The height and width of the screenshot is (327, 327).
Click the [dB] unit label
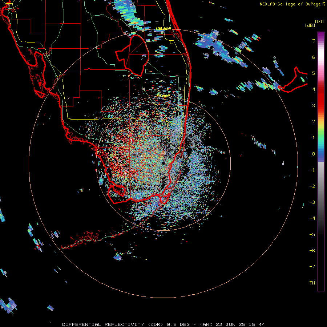(310, 25)
